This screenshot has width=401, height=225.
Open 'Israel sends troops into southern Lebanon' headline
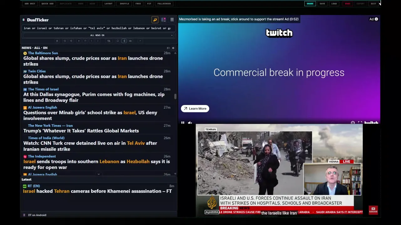pos(96,164)
